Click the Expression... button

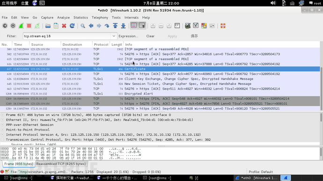pyautogui.click(x=128, y=36)
